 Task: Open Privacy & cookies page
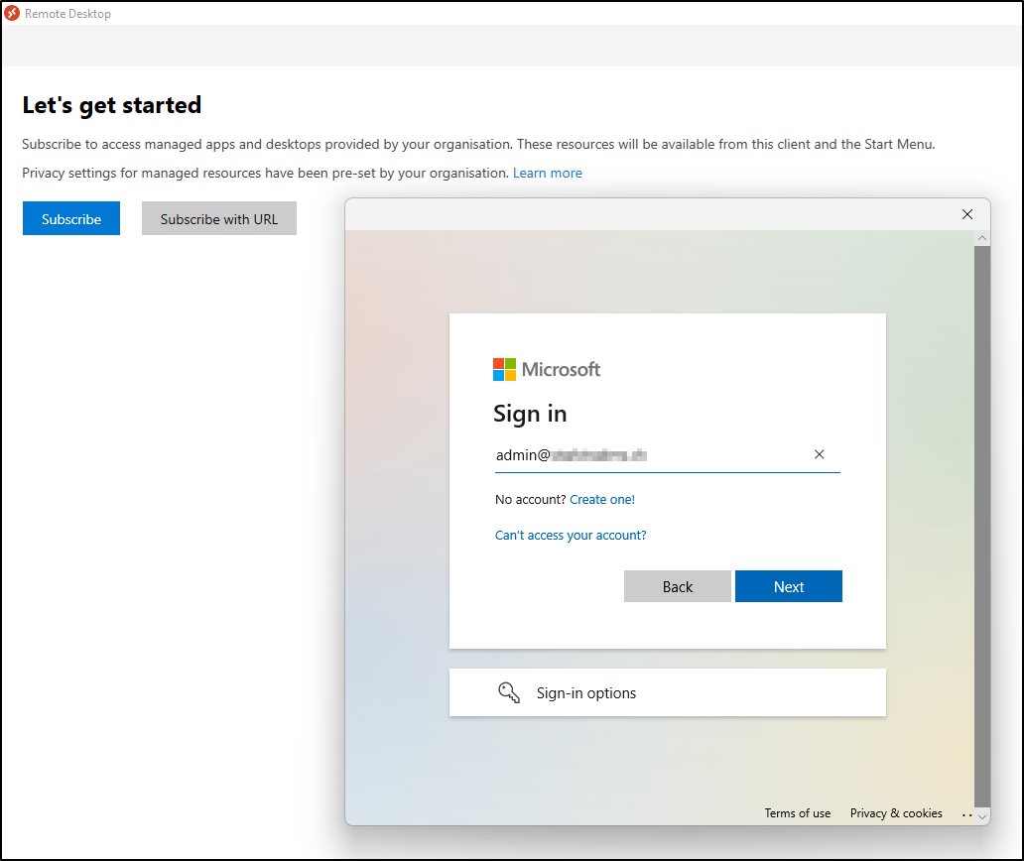(x=896, y=813)
